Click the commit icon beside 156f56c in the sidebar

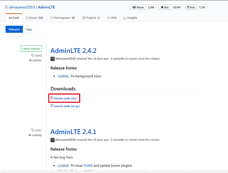point(30,61)
